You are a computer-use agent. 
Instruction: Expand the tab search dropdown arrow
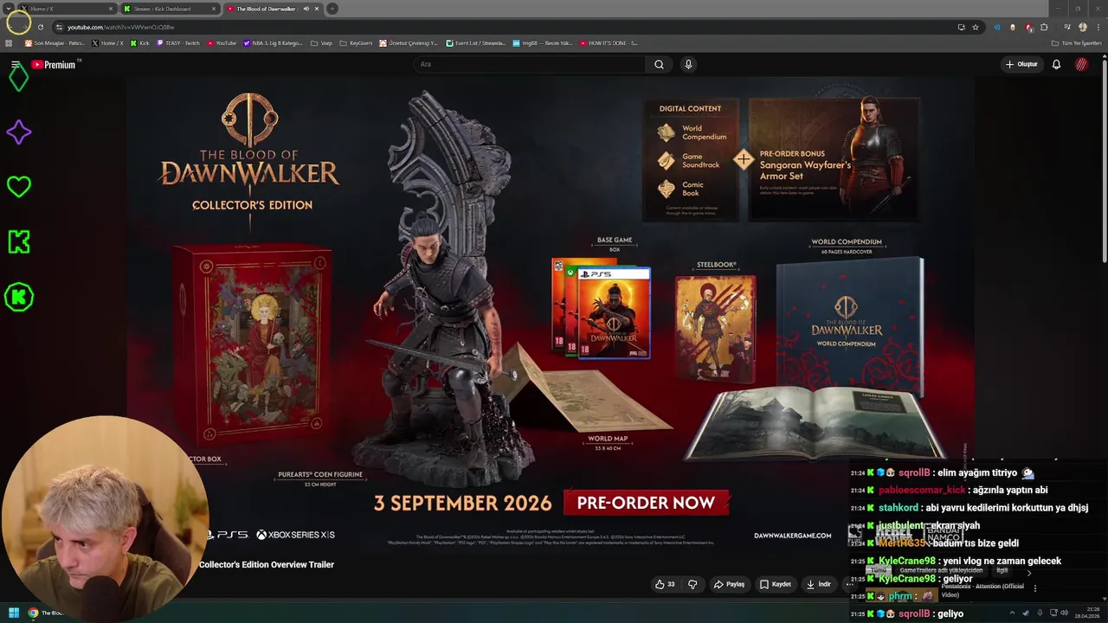click(8, 9)
